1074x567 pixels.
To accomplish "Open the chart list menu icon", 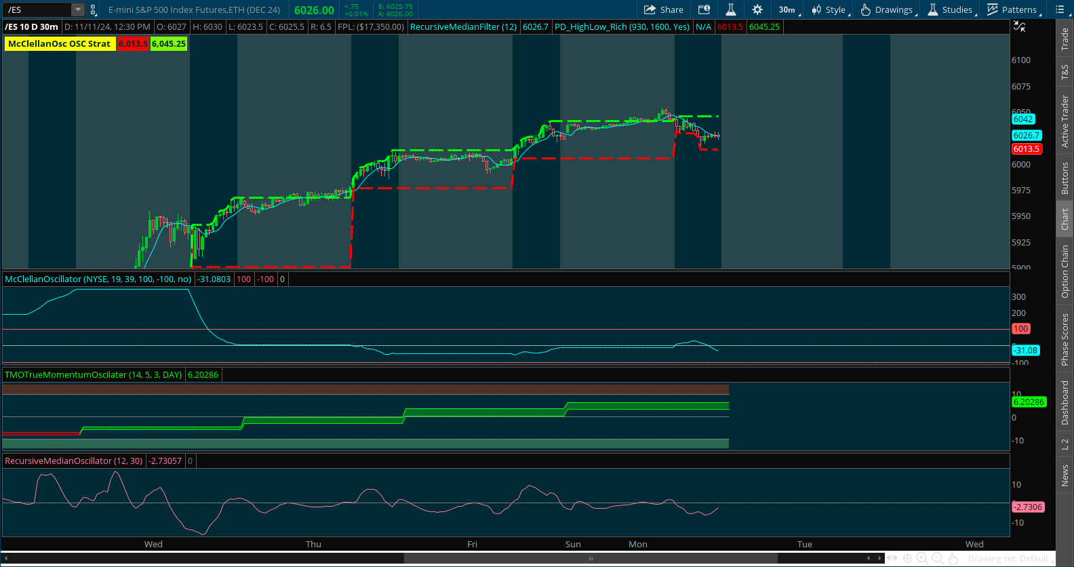I will point(1060,9).
